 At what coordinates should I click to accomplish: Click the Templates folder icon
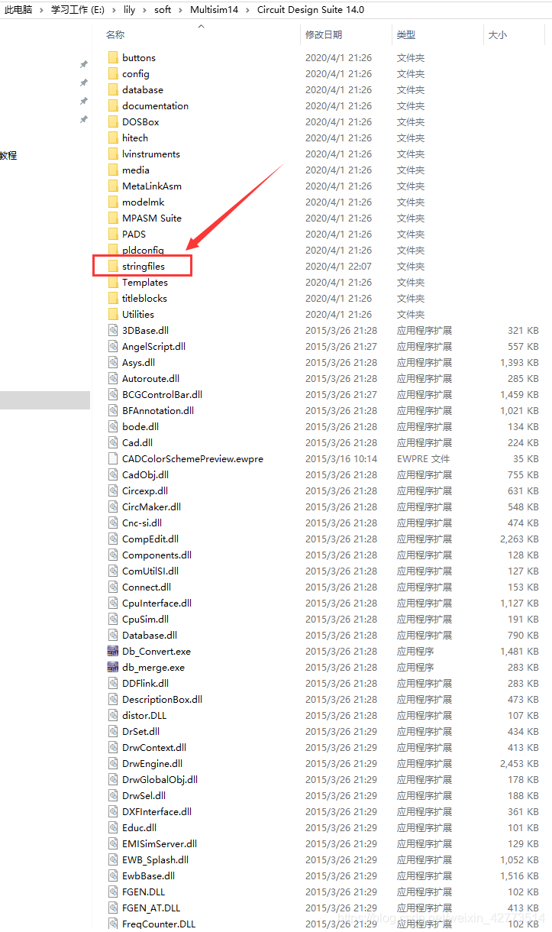(113, 282)
